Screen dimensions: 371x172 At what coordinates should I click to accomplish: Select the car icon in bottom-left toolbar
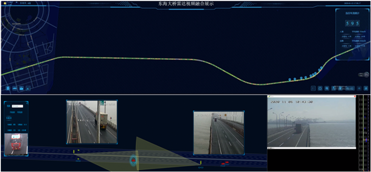(15, 88)
